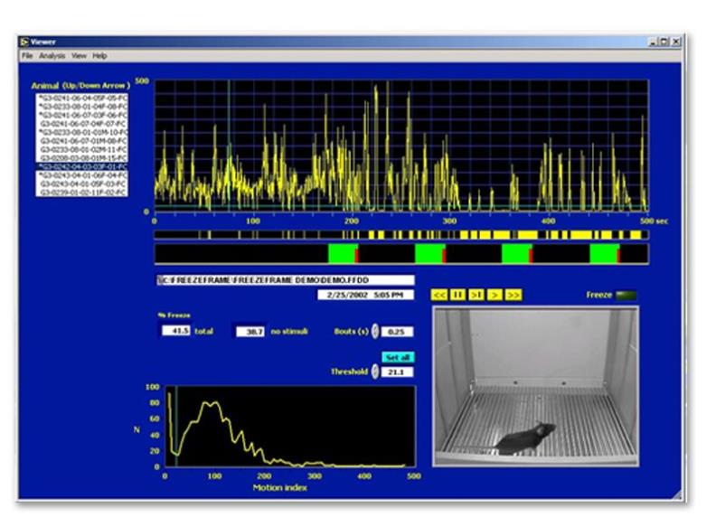Pause the video playback
The image size is (716, 527).
coord(457,295)
